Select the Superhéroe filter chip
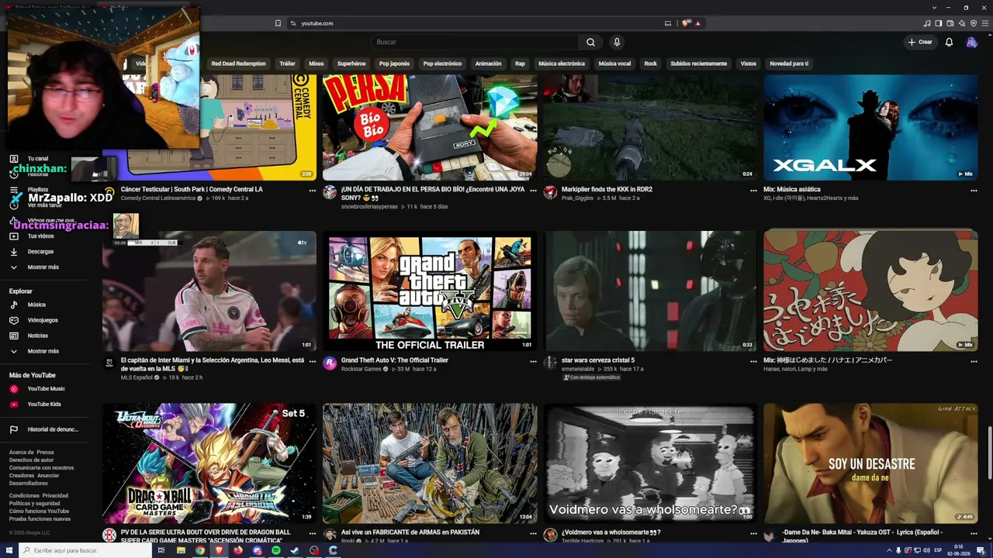 click(351, 64)
